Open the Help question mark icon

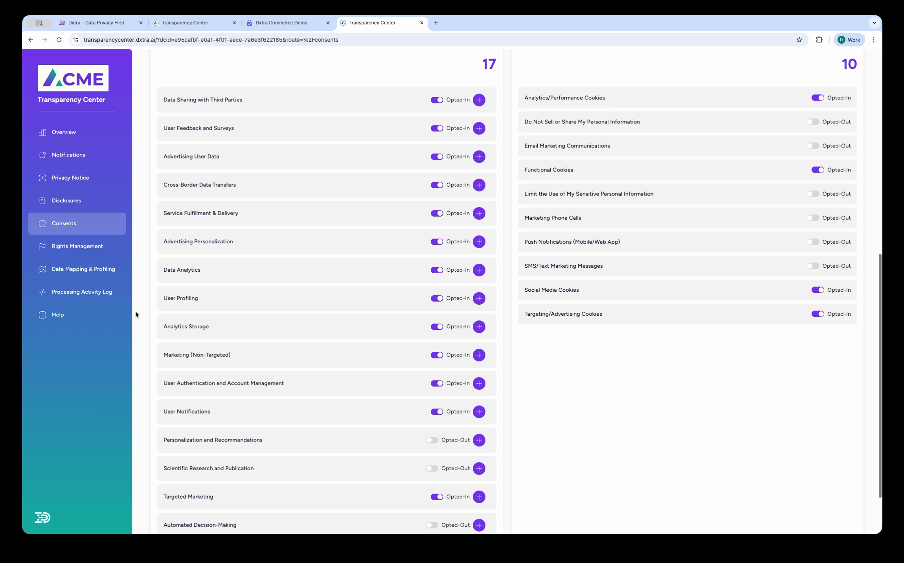[42, 315]
